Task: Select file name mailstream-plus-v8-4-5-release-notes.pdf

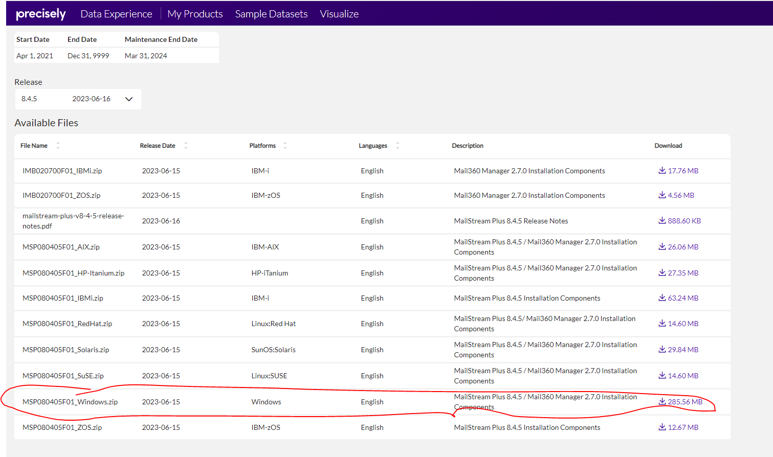Action: pyautogui.click(x=73, y=221)
